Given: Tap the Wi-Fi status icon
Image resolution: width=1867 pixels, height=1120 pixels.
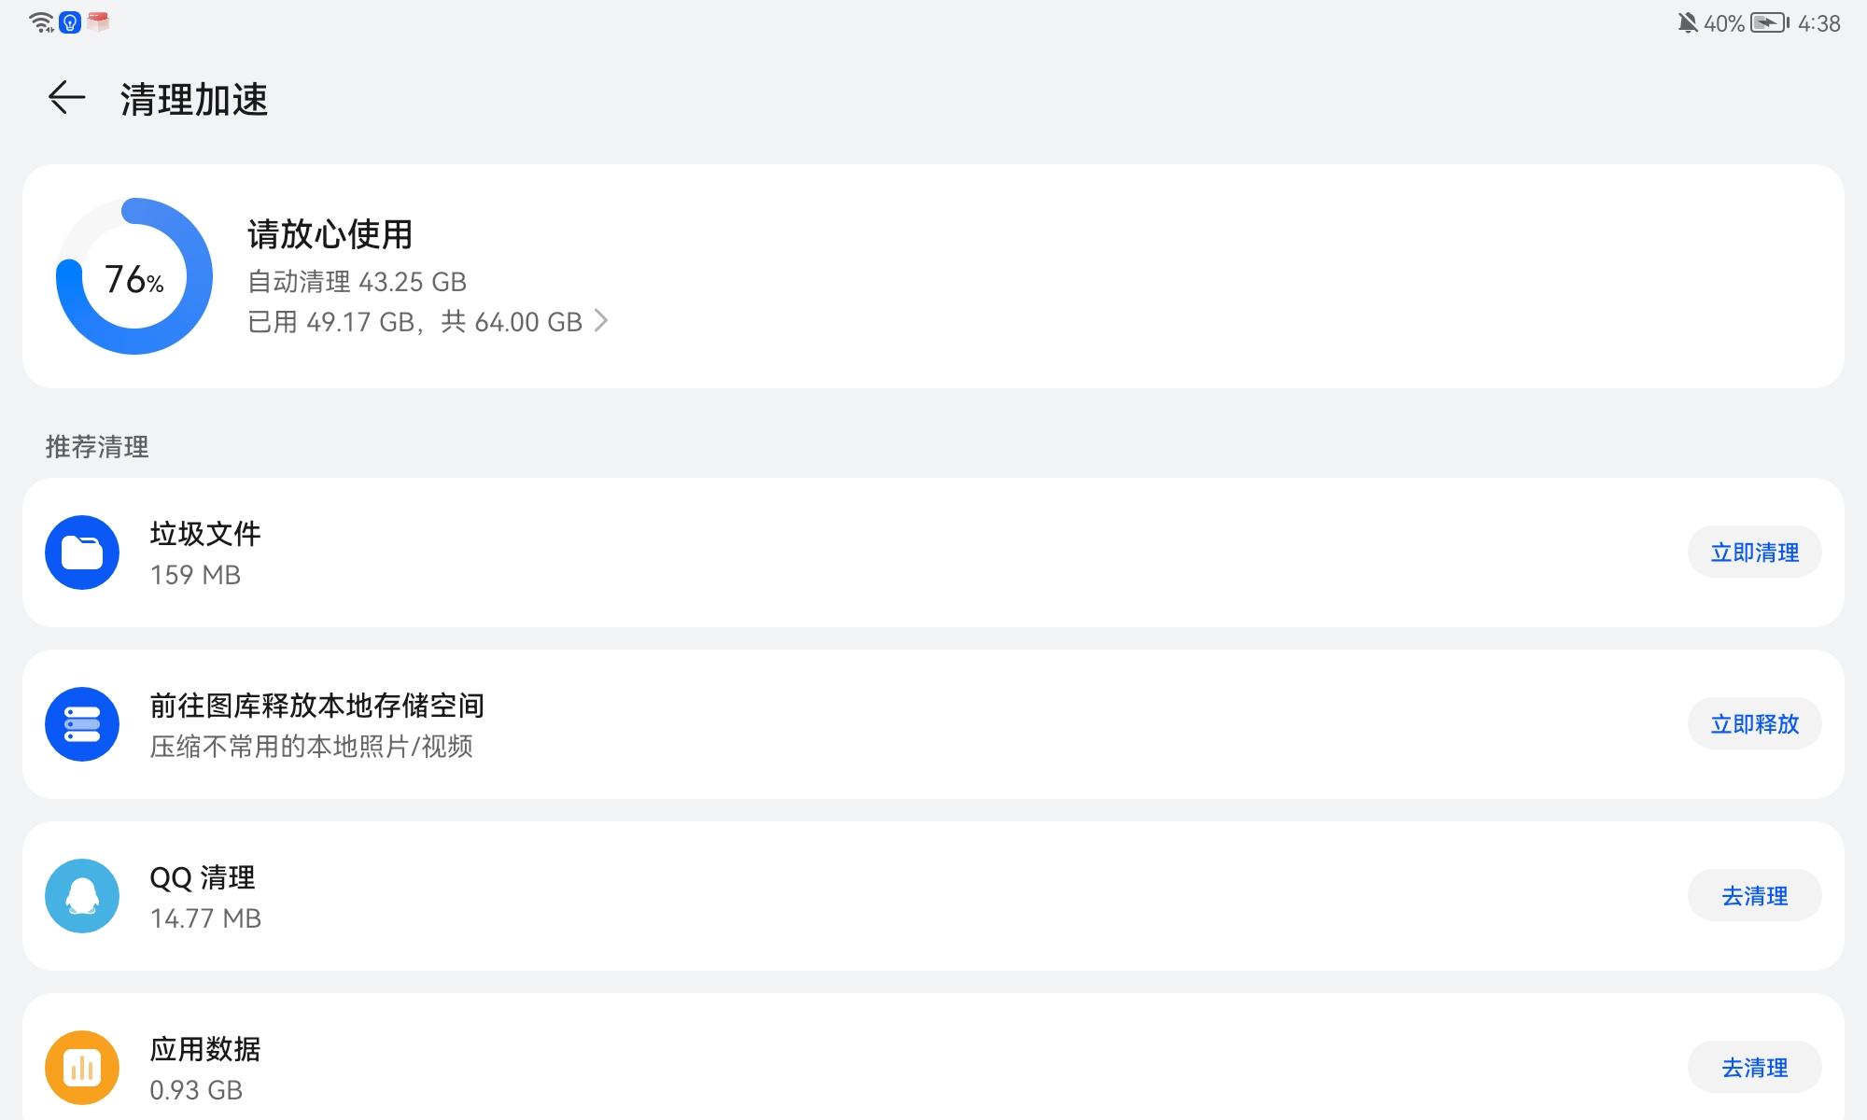Looking at the screenshot, I should [42, 22].
